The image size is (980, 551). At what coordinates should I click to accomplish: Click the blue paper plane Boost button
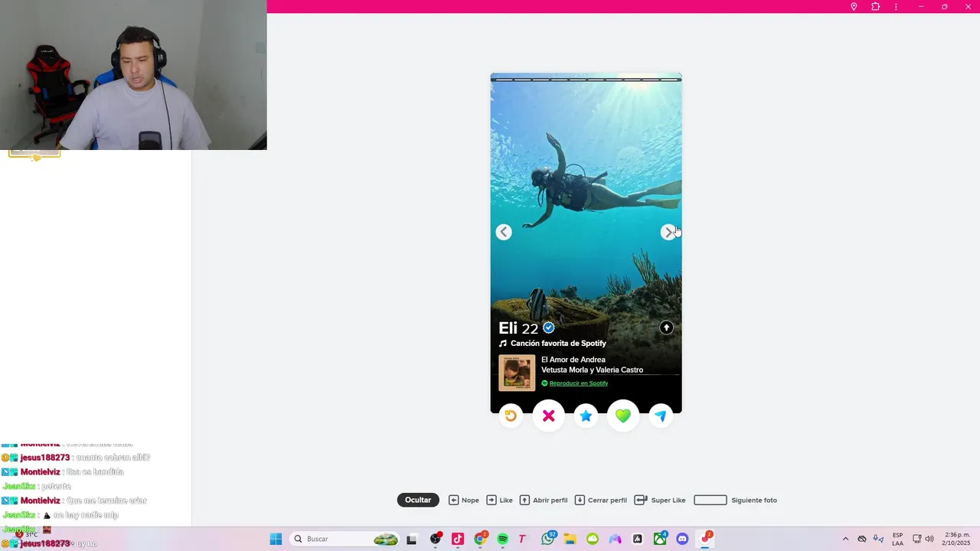coord(661,416)
